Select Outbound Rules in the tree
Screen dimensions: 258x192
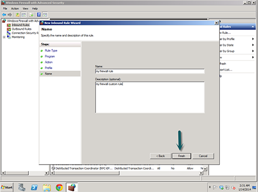22,29
